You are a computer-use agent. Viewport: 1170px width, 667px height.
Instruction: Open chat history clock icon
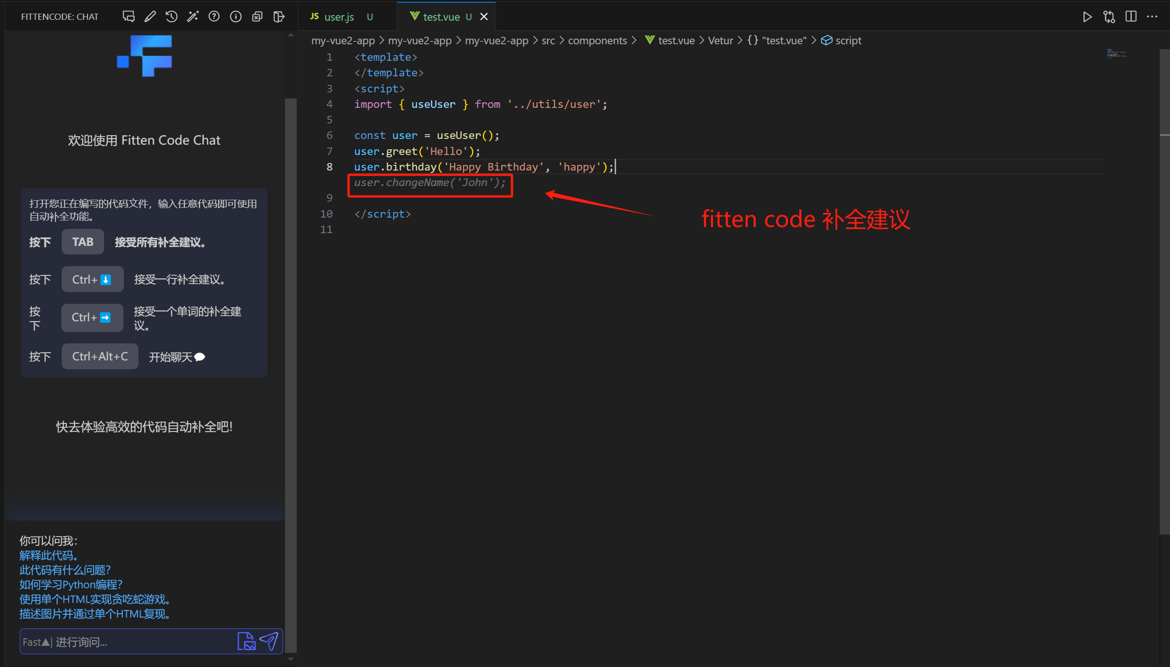tap(171, 16)
